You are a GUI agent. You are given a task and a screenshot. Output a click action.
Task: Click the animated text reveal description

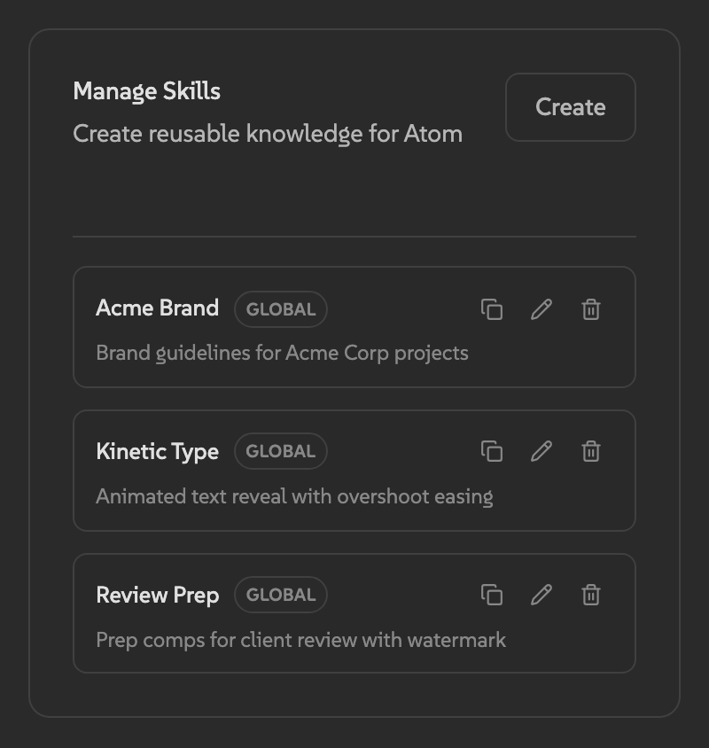(294, 496)
